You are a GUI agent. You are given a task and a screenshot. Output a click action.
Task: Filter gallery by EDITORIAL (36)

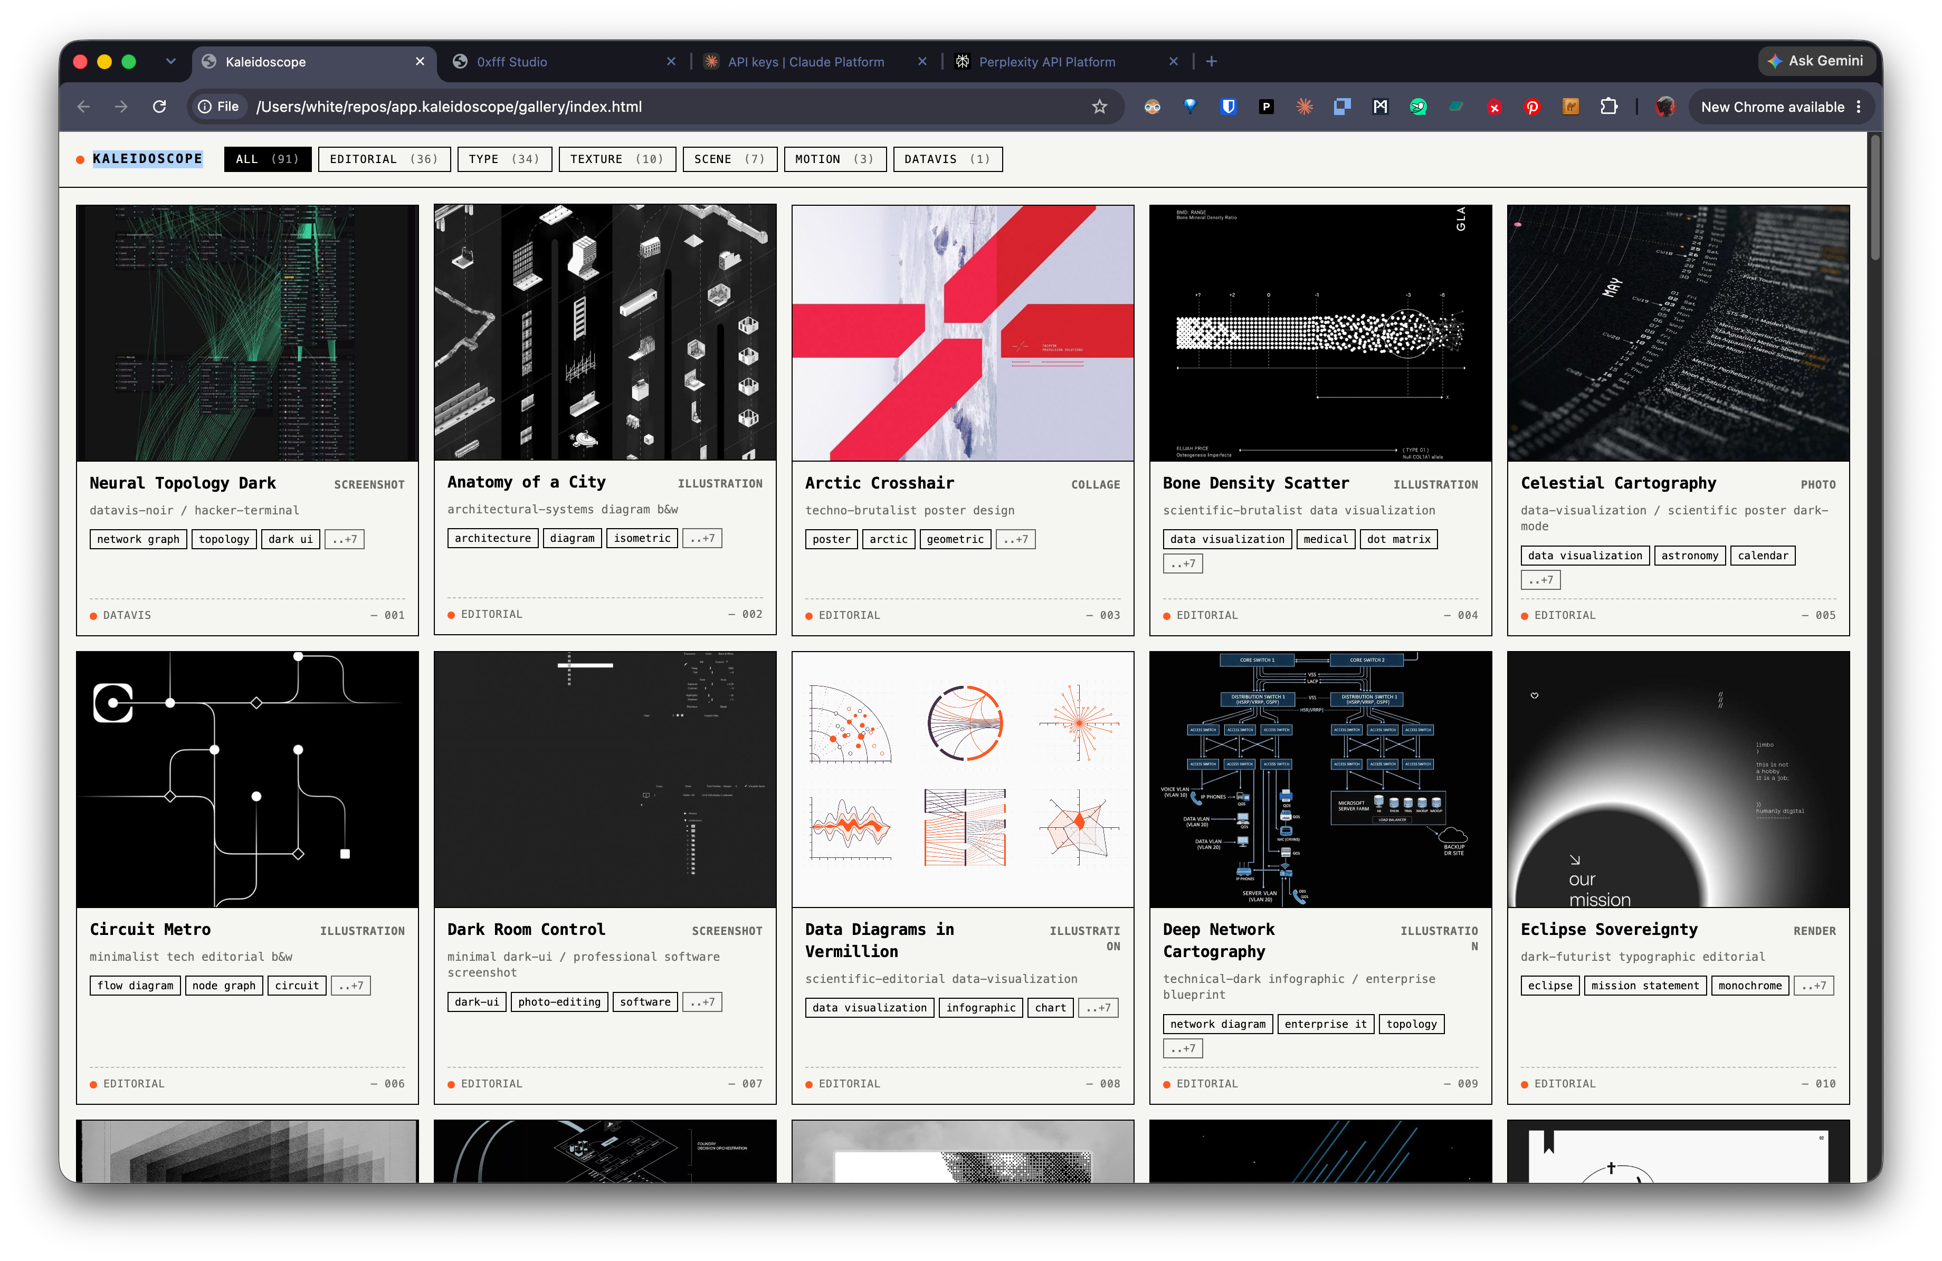point(384,159)
